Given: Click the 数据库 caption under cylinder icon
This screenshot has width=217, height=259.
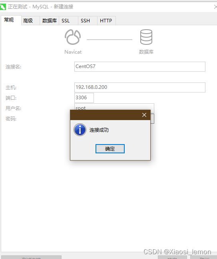Looking at the screenshot, I should pyautogui.click(x=146, y=52).
